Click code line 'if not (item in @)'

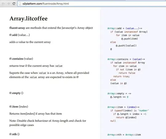click(x=128, y=70)
